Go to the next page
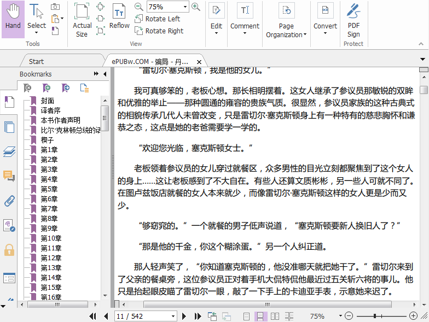 [x=184, y=316]
